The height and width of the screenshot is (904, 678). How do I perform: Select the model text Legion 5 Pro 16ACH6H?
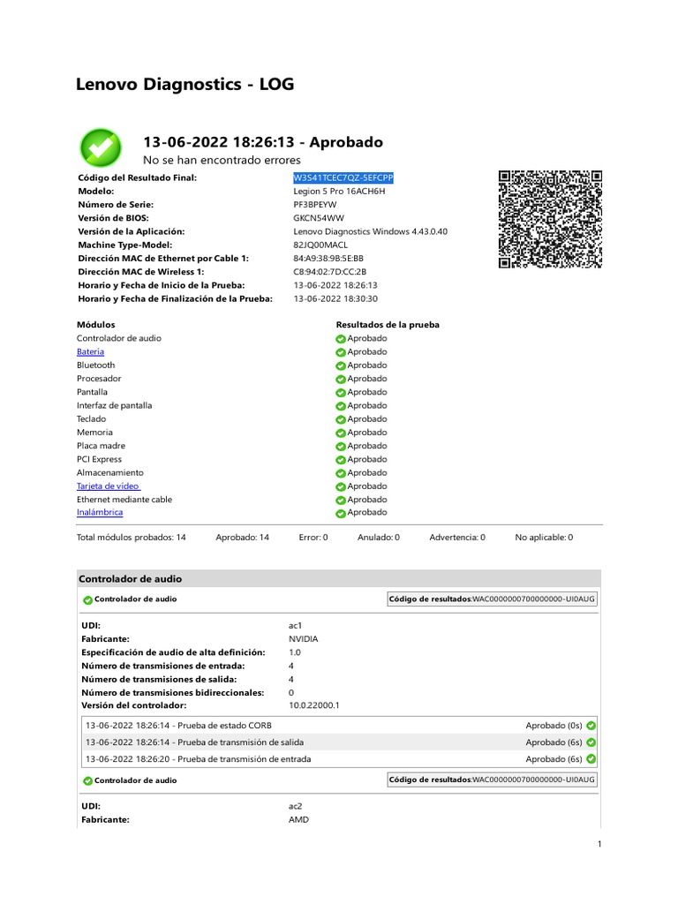pos(339,191)
